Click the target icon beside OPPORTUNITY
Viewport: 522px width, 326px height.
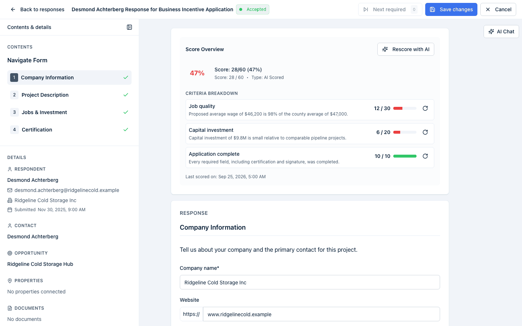pyautogui.click(x=10, y=253)
